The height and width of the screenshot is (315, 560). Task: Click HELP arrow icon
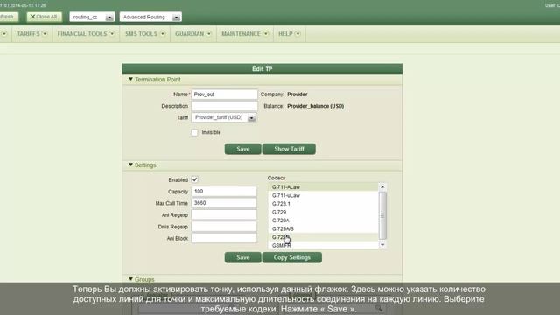tap(297, 34)
